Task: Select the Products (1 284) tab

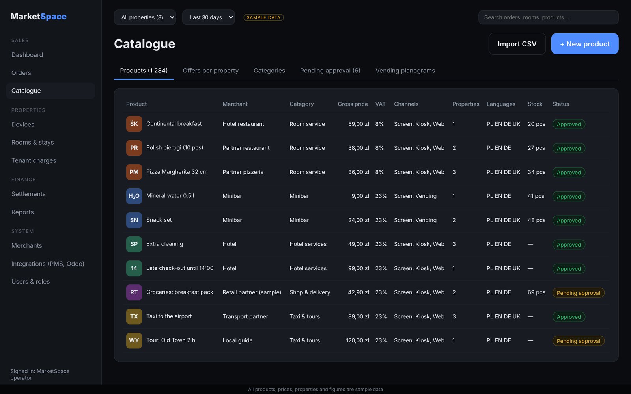Action: coord(144,71)
